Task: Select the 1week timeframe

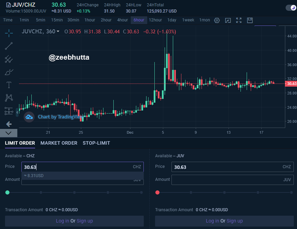Action: coord(188,20)
